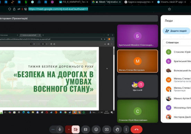Click blocked autoplay icon next to URL

coord(25,9)
